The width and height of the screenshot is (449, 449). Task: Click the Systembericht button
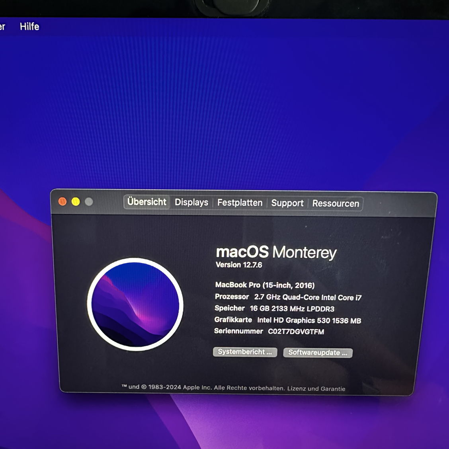[245, 352]
